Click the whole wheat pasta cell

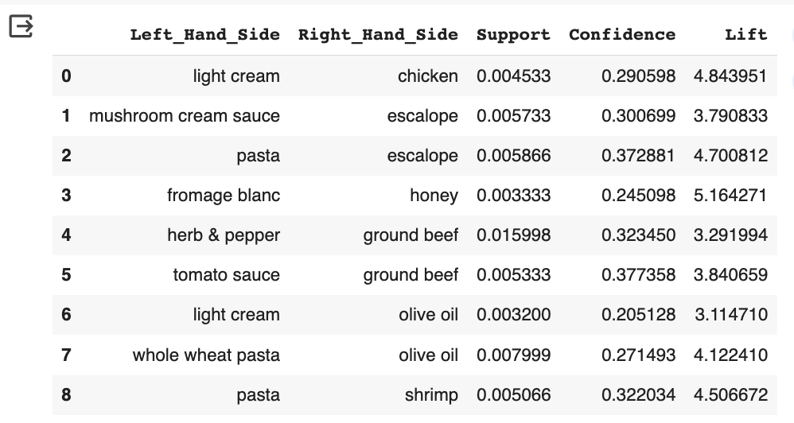click(206, 355)
